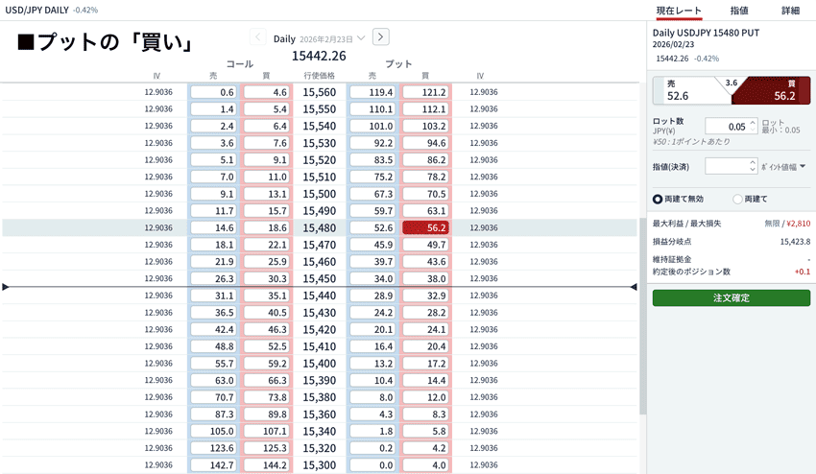Go to previous expiry with left arrow

257,37
